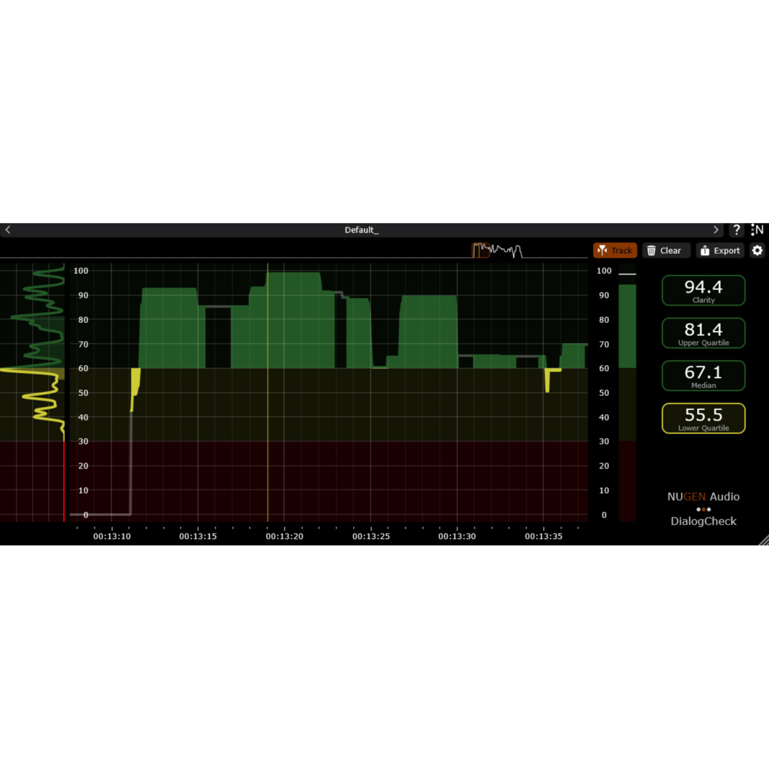Go to the next preset arrow
769x769 pixels.
pyautogui.click(x=716, y=229)
